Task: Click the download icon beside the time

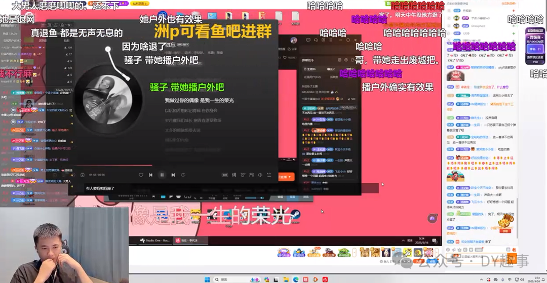Action: [83, 175]
